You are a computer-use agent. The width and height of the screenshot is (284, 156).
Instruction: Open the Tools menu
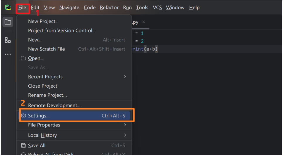142,8
